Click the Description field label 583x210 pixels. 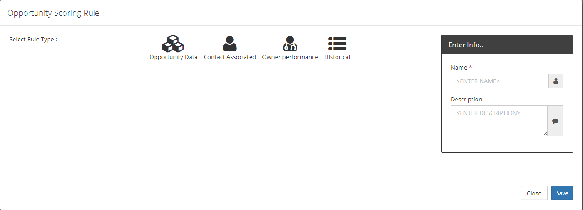(466, 99)
